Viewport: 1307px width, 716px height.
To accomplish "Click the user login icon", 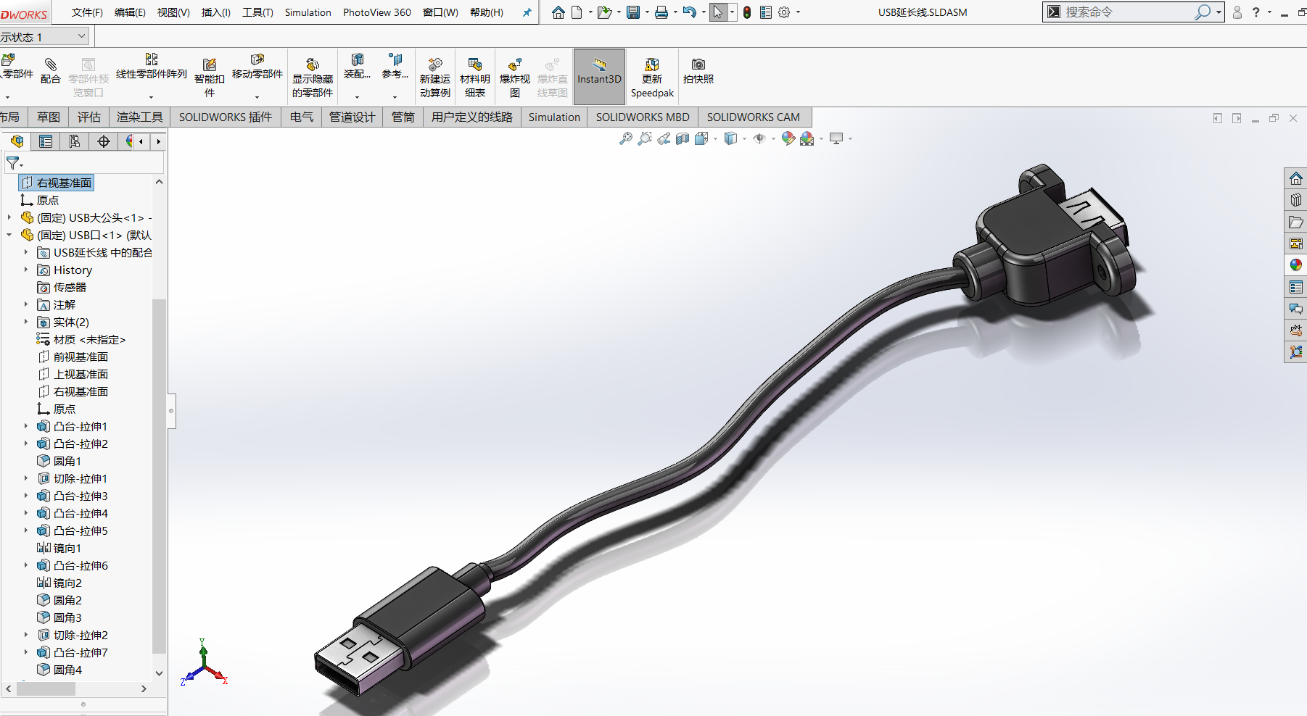I will 1237,12.
